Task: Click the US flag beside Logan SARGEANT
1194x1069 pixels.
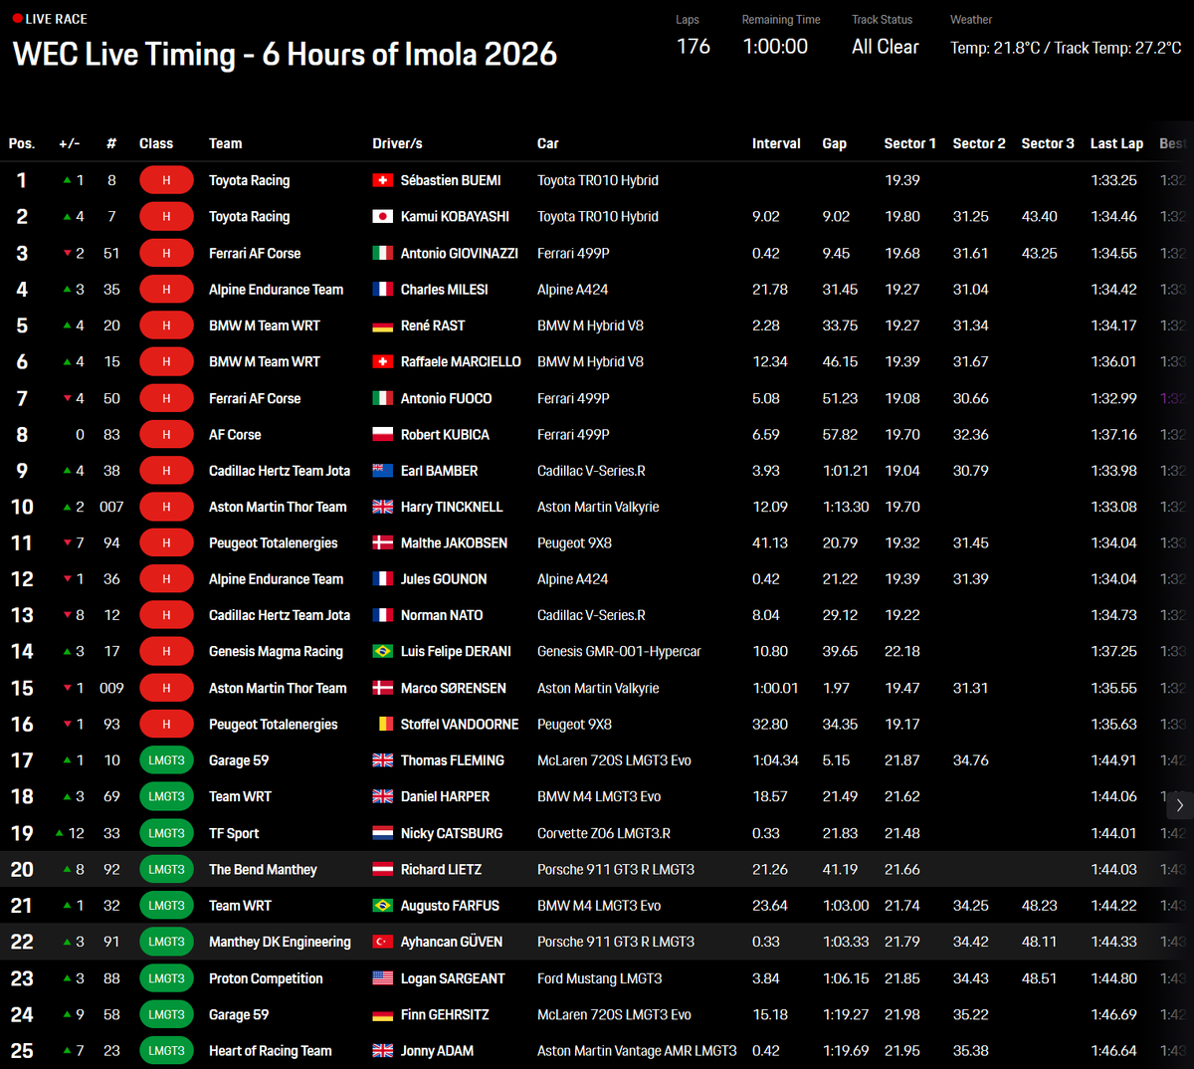Action: click(382, 978)
